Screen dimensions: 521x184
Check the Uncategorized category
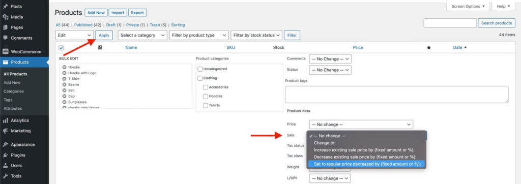[x=200, y=69]
